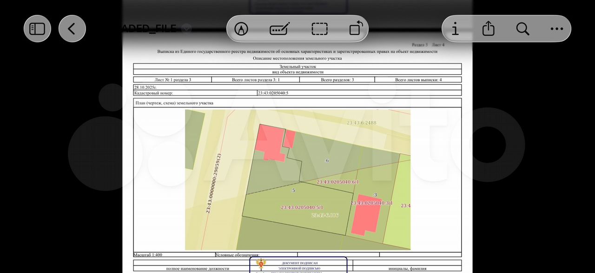This screenshot has width=595, height=273.
Task: Click the electronic signature stamp
Action: click(298, 266)
